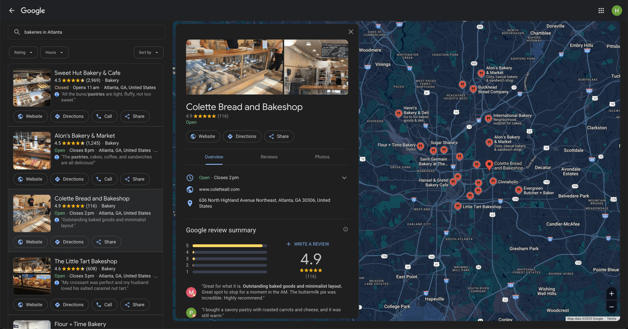The width and height of the screenshot is (628, 329).
Task: Open the Flour + Time Bakery listing title
Action: 80,324
